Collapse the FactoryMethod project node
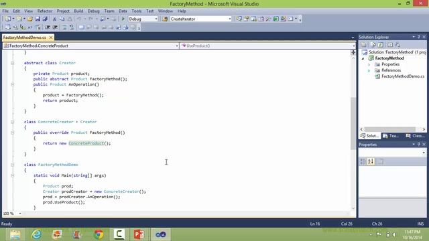The width and height of the screenshot is (429, 241). [x=363, y=58]
